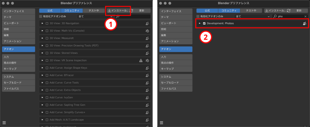Open キーマップ section in right window sidebar
This screenshot has height=127, width=310.
point(176,69)
